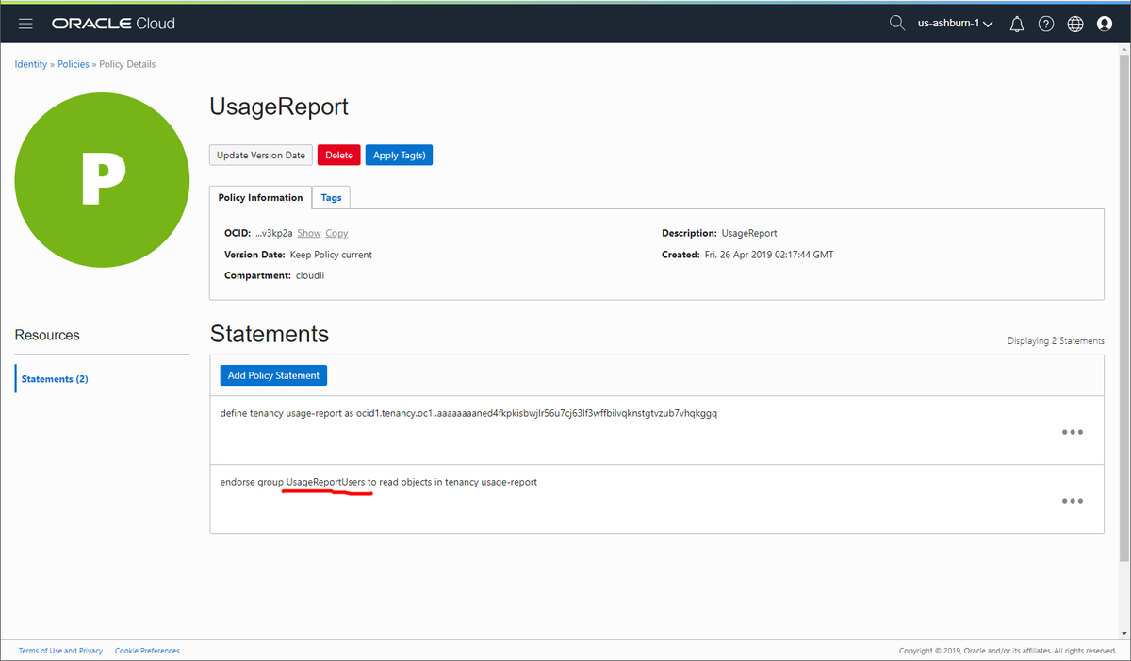Go to Identity breadcrumb link
Image resolution: width=1131 pixels, height=661 pixels.
click(x=30, y=64)
